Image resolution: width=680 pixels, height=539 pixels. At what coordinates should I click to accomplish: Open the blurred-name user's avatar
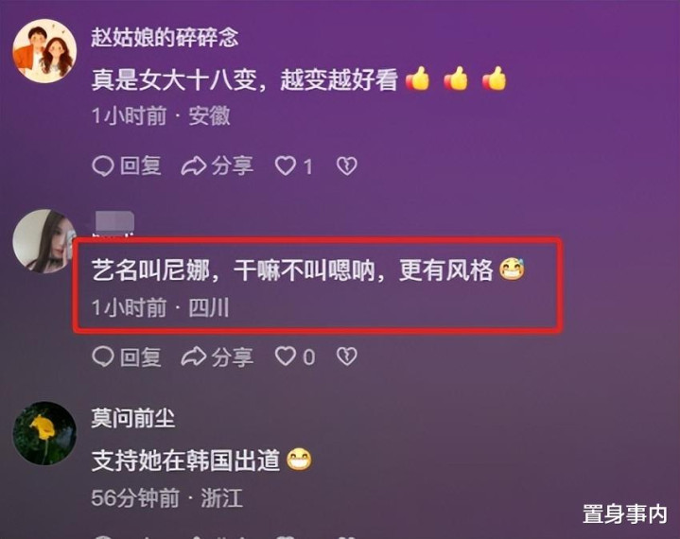click(x=44, y=241)
